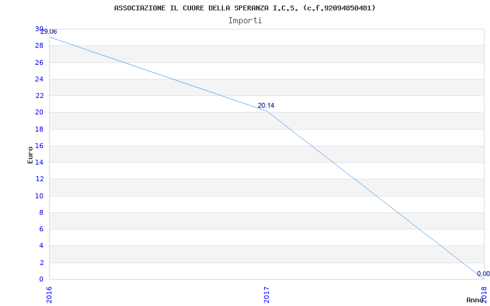Click the 29.06 data point label
Viewport: 490px width, 306px height.
click(x=48, y=32)
